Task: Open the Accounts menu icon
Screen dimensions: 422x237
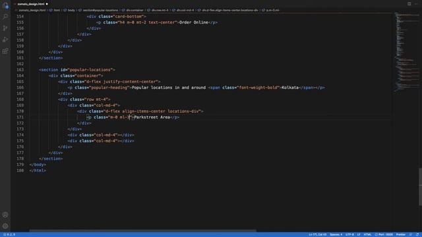Action: click(x=5, y=215)
